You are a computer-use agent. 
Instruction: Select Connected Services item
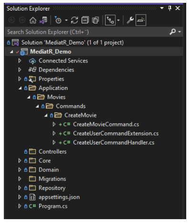[x=63, y=61]
